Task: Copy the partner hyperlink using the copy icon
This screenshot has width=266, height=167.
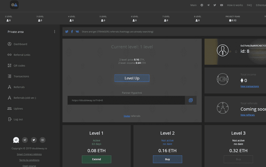Action: (190, 100)
